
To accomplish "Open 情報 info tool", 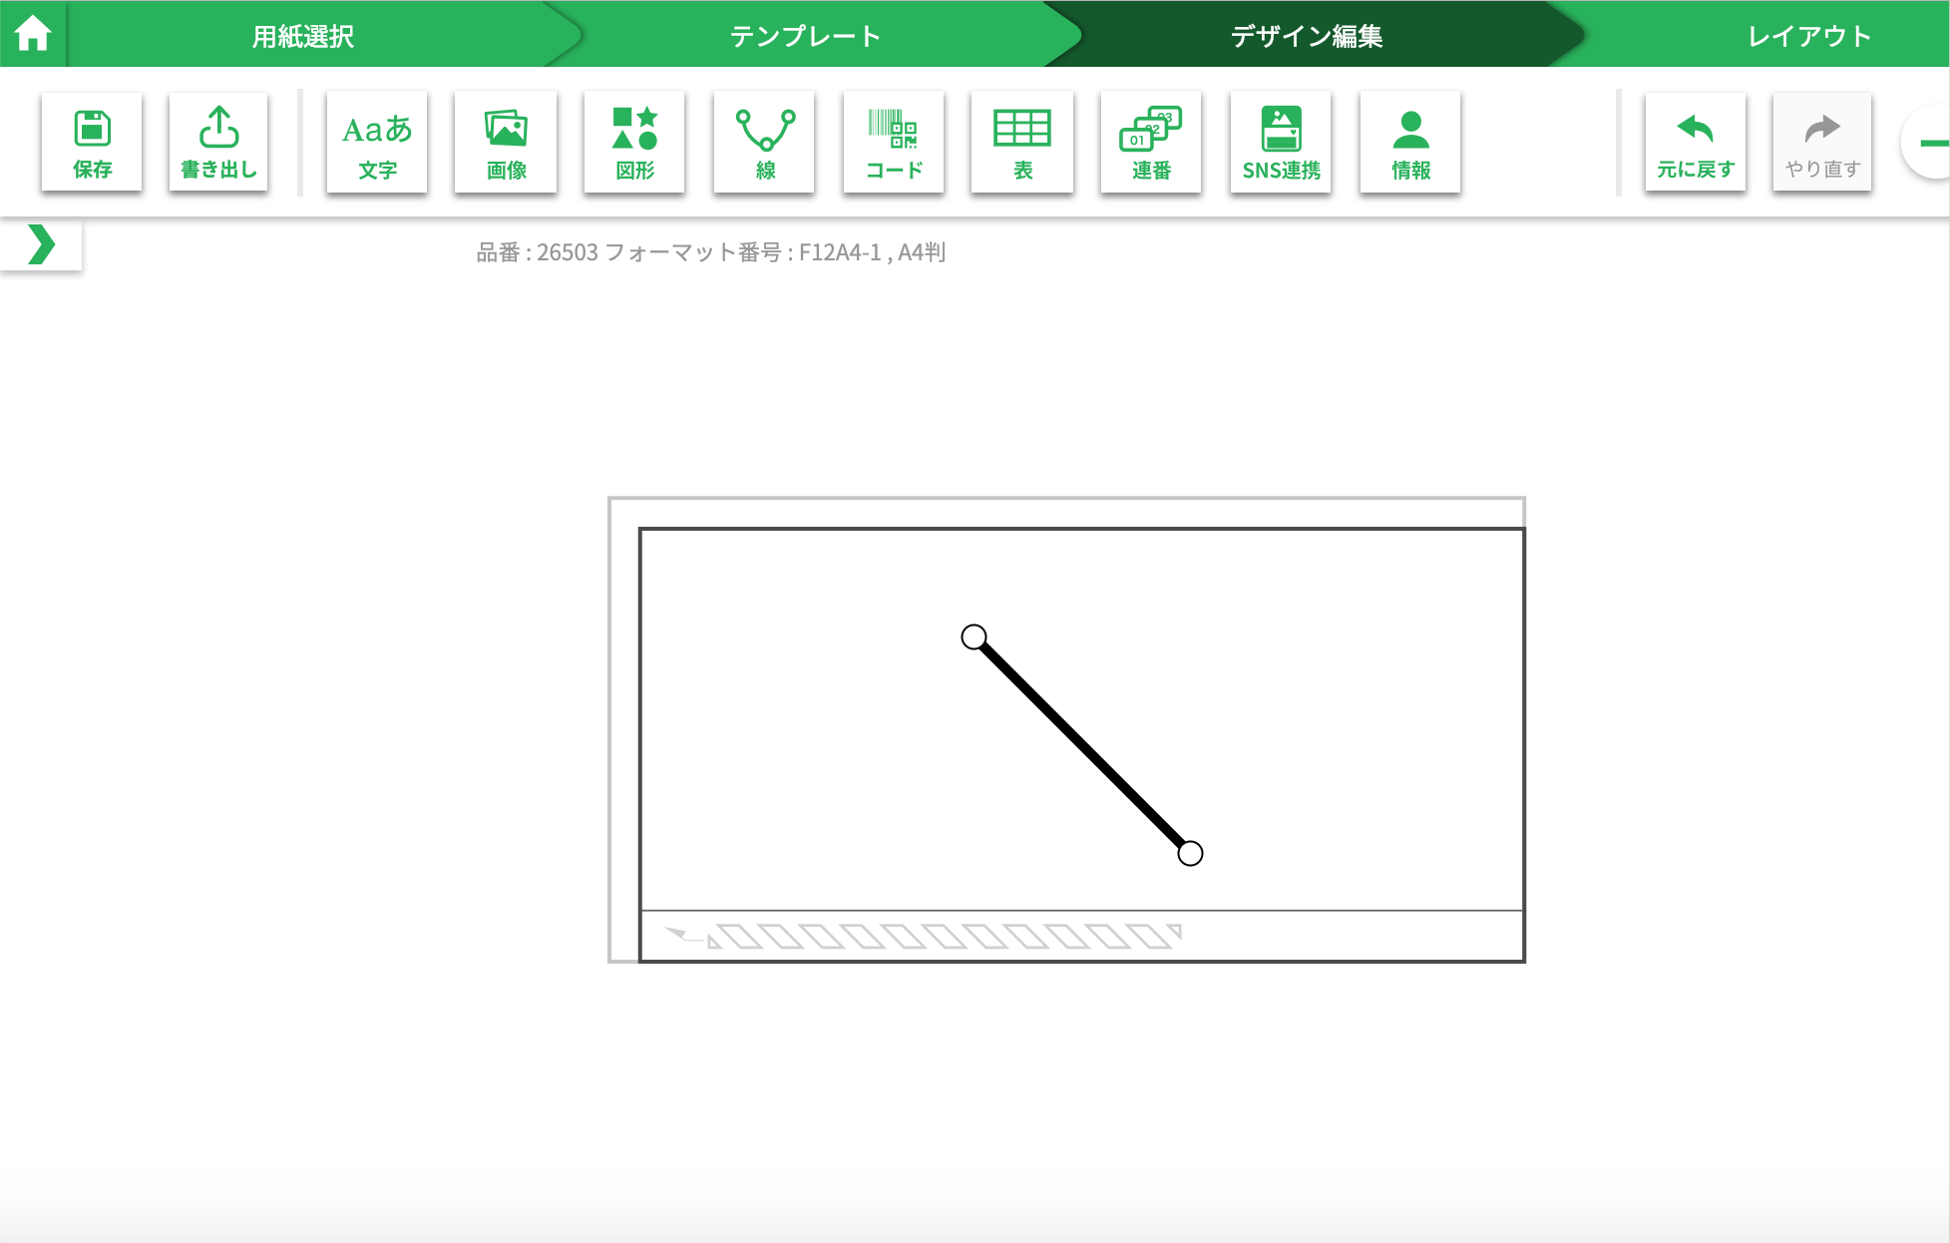I will point(1410,142).
